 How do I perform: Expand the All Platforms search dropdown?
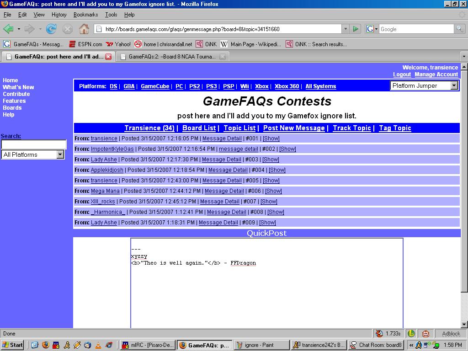point(60,154)
